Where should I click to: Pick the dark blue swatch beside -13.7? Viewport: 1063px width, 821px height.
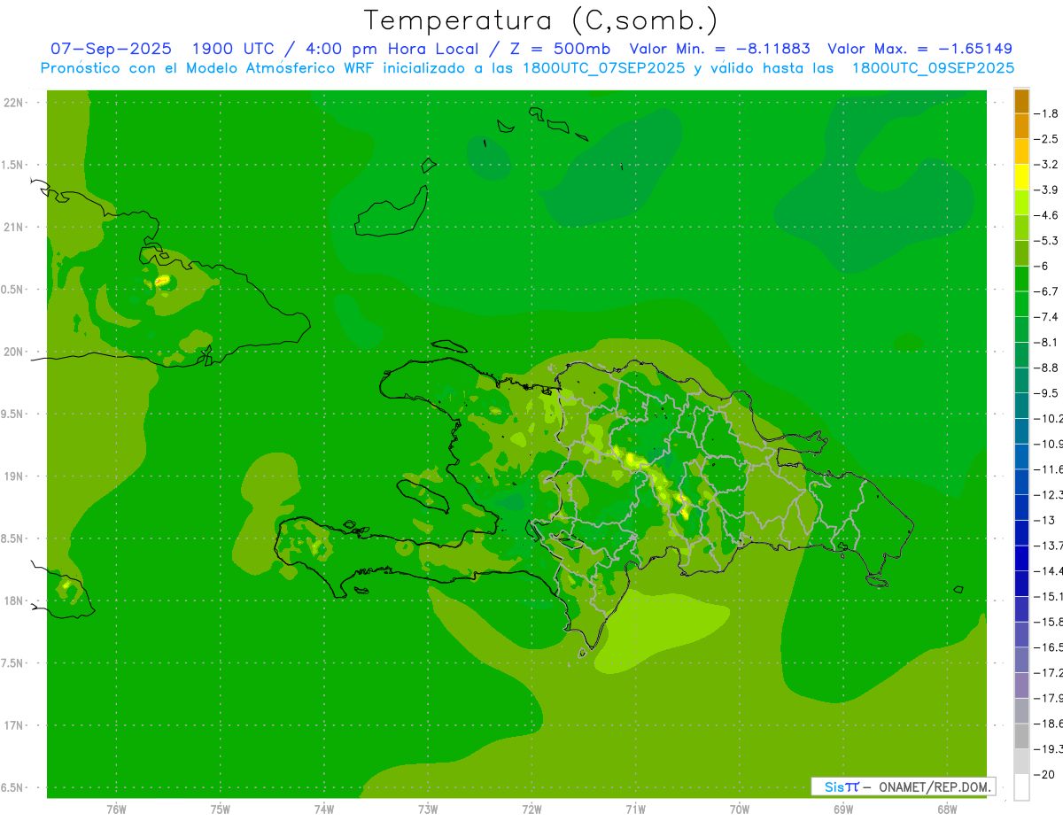click(x=1021, y=558)
